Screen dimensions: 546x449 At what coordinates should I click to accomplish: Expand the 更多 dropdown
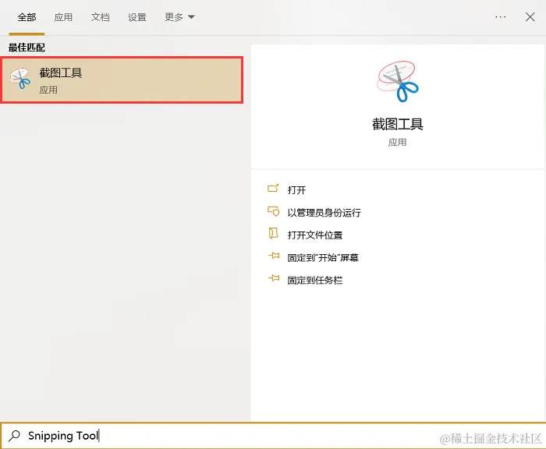point(179,17)
